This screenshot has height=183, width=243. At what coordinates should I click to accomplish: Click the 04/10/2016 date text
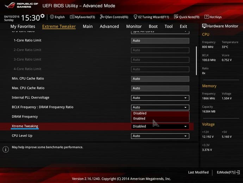12,17
